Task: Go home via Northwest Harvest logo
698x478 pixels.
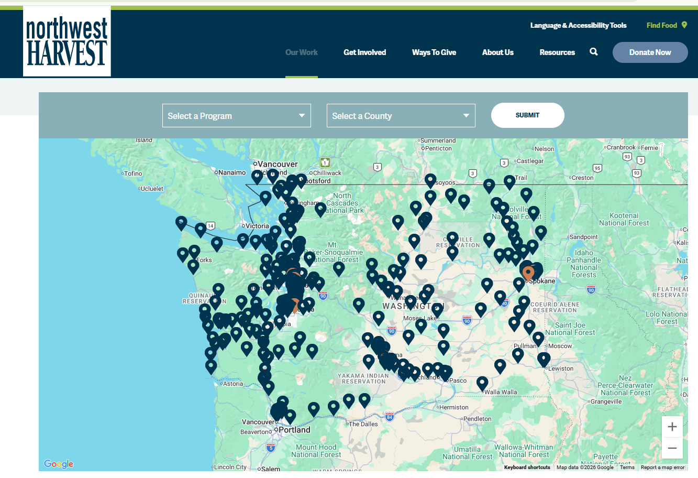Action: click(67, 41)
